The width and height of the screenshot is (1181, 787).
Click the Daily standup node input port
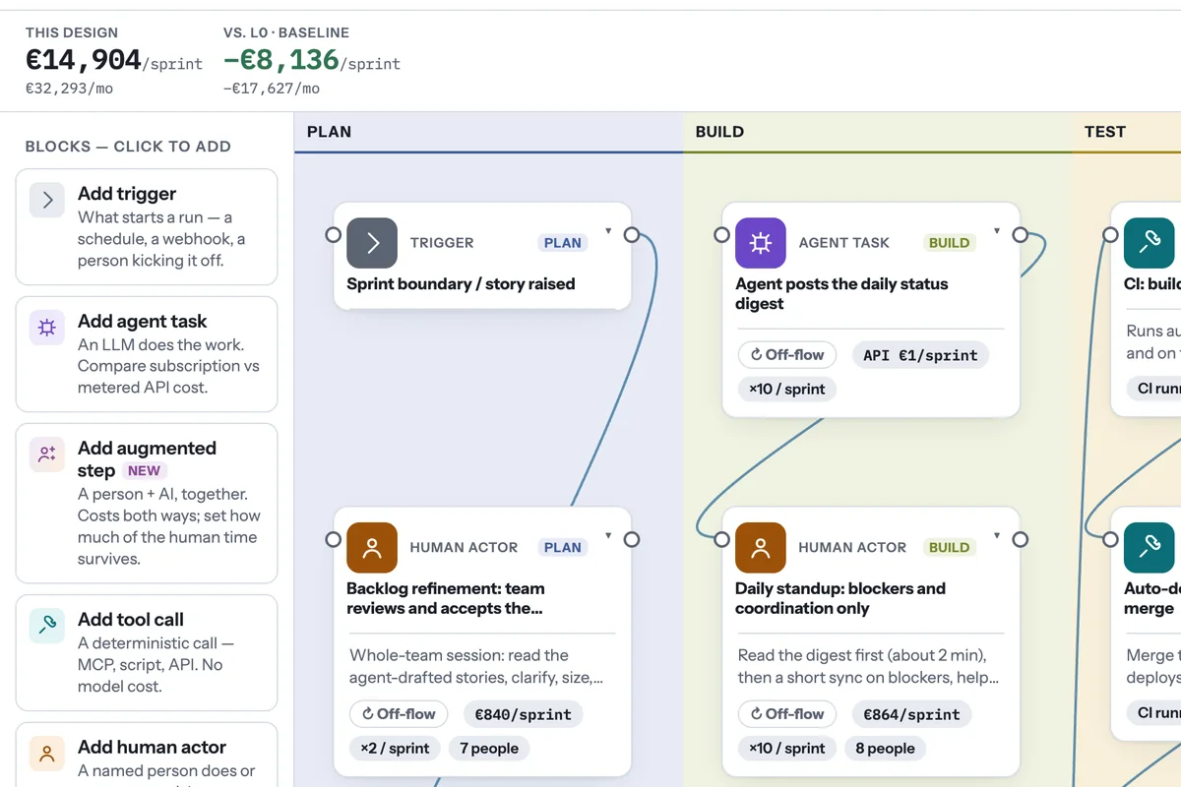(722, 539)
